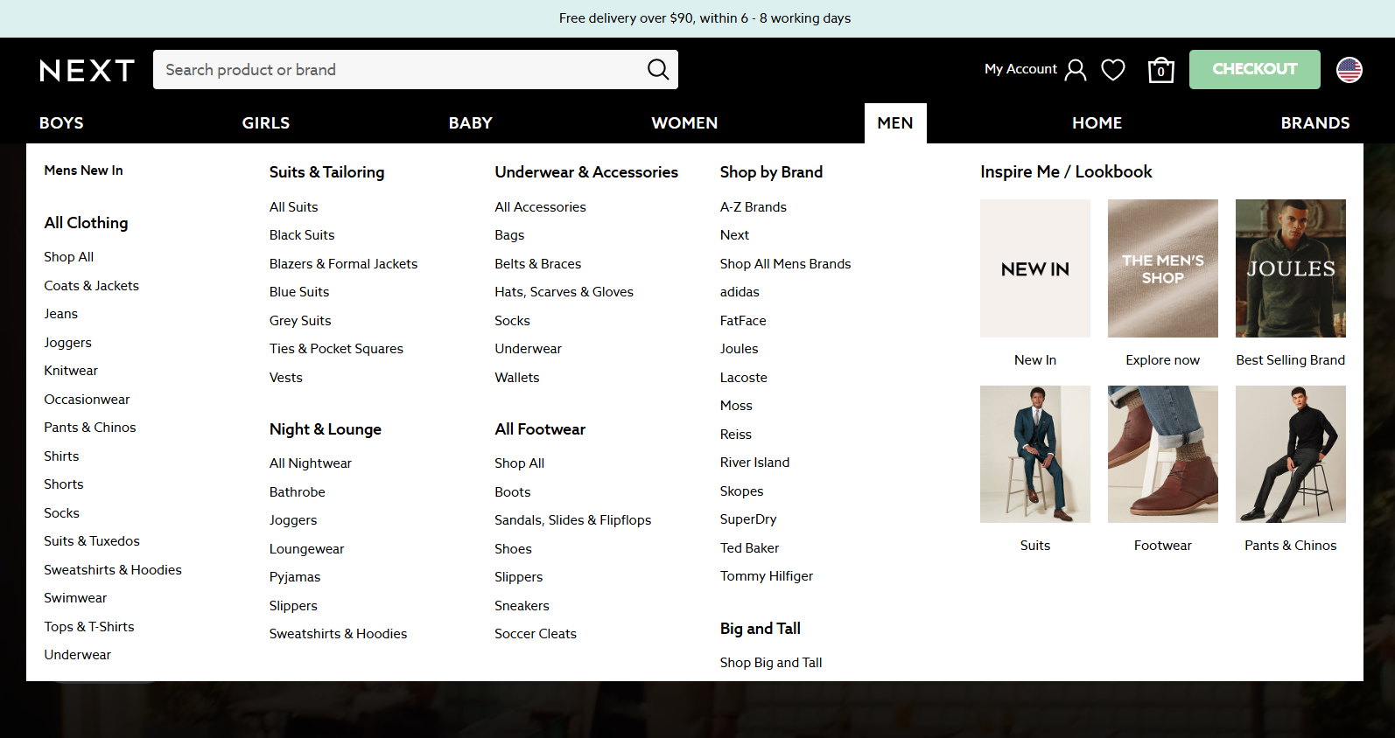Open Hats, Scarves & Gloves
The width and height of the screenshot is (1395, 738).
point(564,292)
